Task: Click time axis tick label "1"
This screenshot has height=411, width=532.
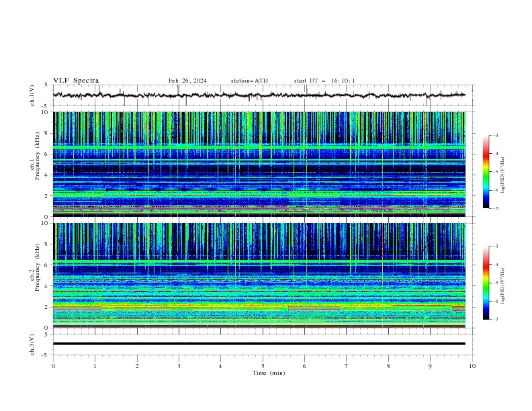Action: click(95, 366)
